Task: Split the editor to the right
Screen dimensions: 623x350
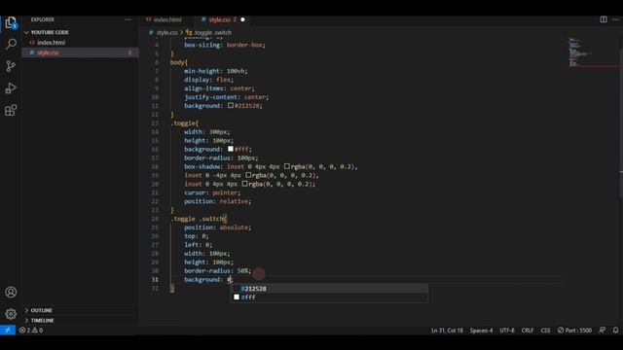Action: (x=604, y=19)
